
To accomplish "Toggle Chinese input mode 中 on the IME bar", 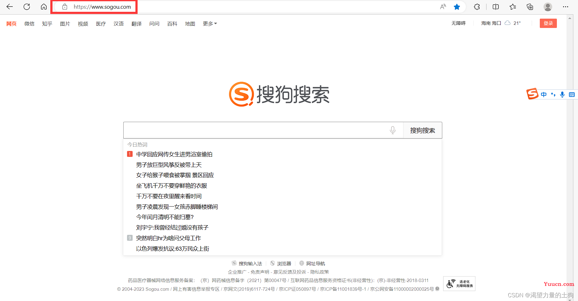I will (544, 94).
